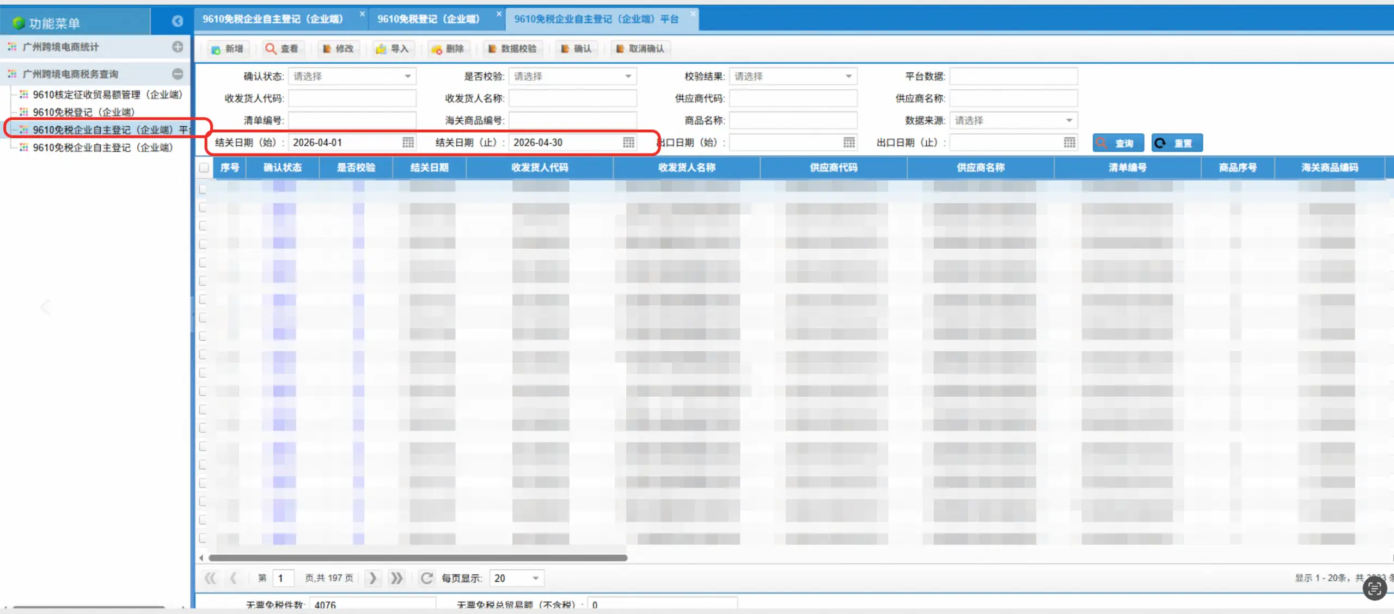
Task: Click the blue 重置 reset button
Action: point(1176,143)
